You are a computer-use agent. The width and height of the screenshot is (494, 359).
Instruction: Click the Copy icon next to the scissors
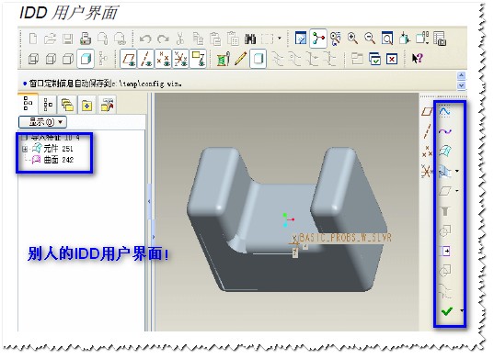click(x=198, y=39)
